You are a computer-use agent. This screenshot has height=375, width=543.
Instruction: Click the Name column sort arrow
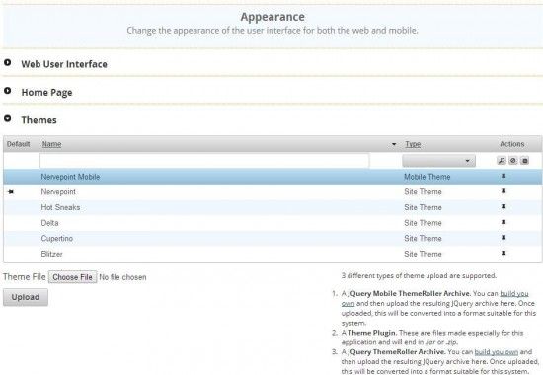click(x=394, y=144)
